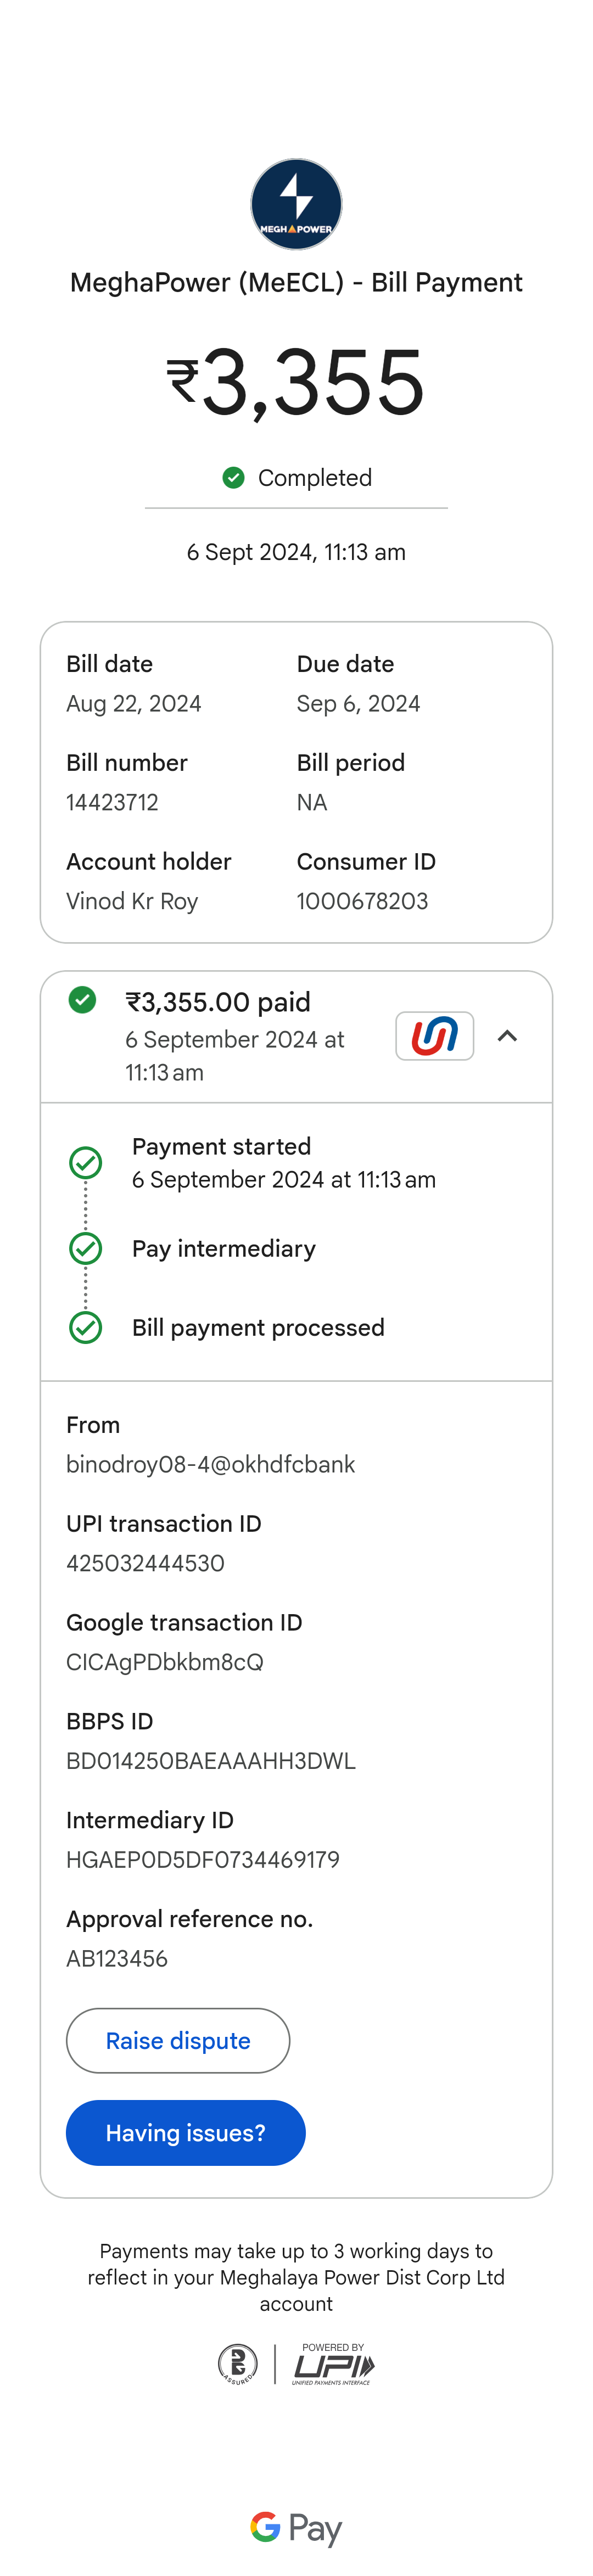Click the sender UPI address binodroy08-4@okhdfcbank
Screen dimensions: 593x2576
[x=211, y=1464]
